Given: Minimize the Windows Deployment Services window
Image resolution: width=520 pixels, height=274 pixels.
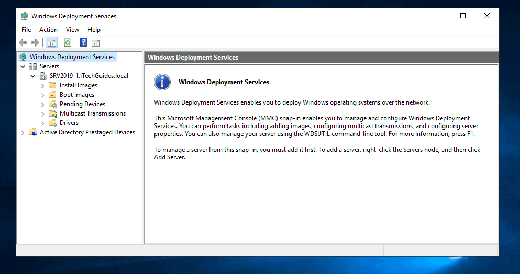Looking at the screenshot, I should pos(439,16).
